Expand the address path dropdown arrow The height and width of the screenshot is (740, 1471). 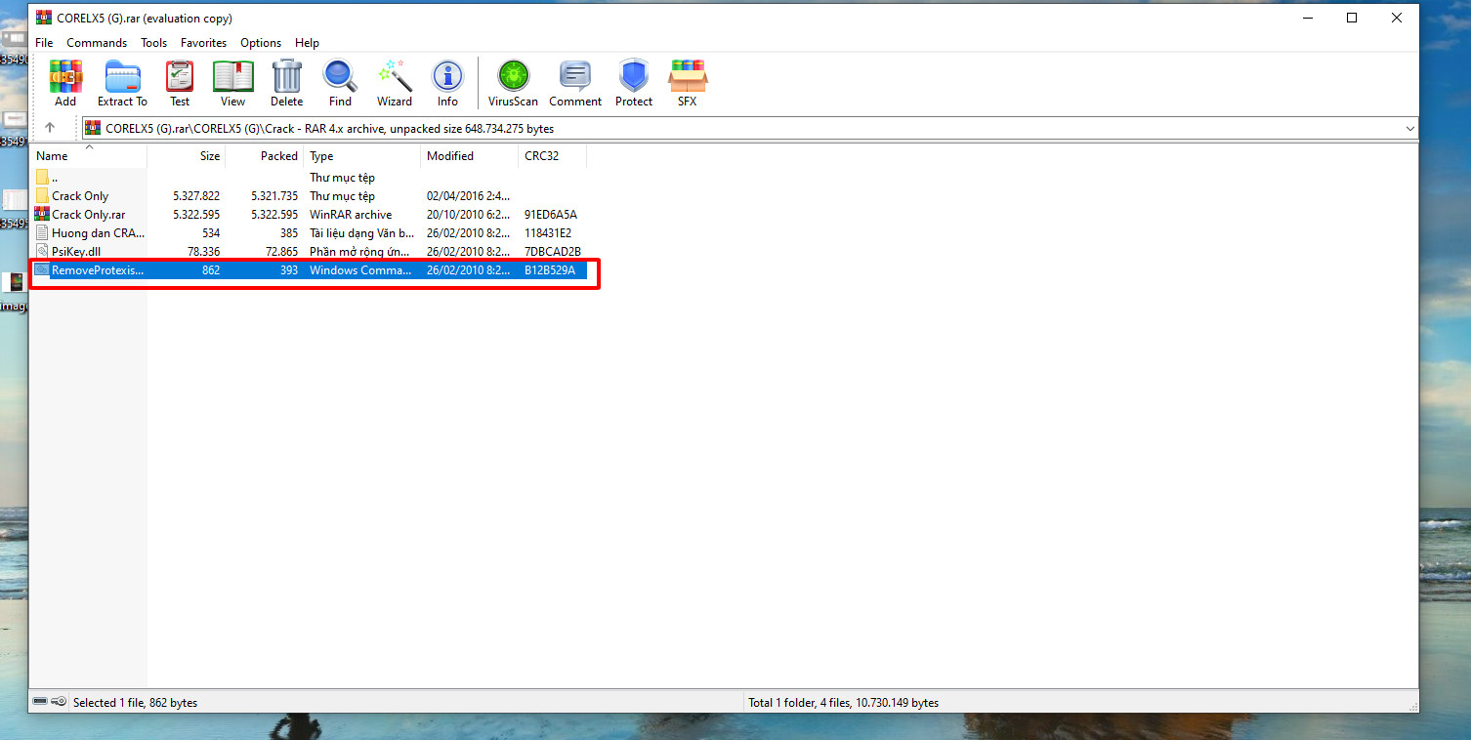tap(1409, 128)
